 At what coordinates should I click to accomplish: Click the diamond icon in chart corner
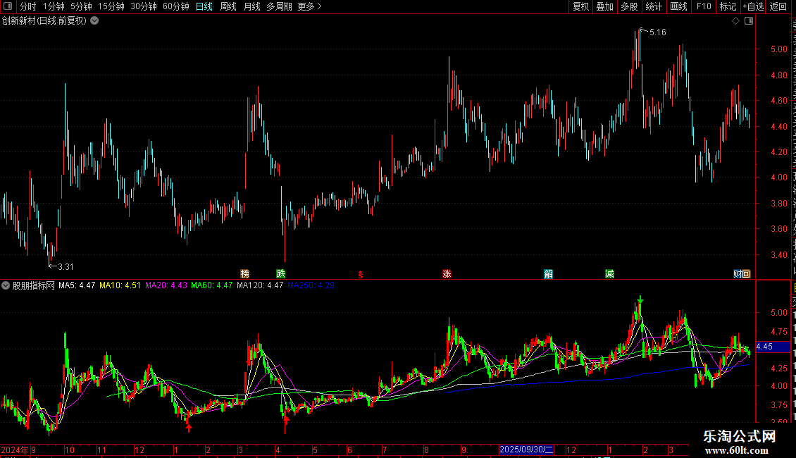pyautogui.click(x=735, y=21)
